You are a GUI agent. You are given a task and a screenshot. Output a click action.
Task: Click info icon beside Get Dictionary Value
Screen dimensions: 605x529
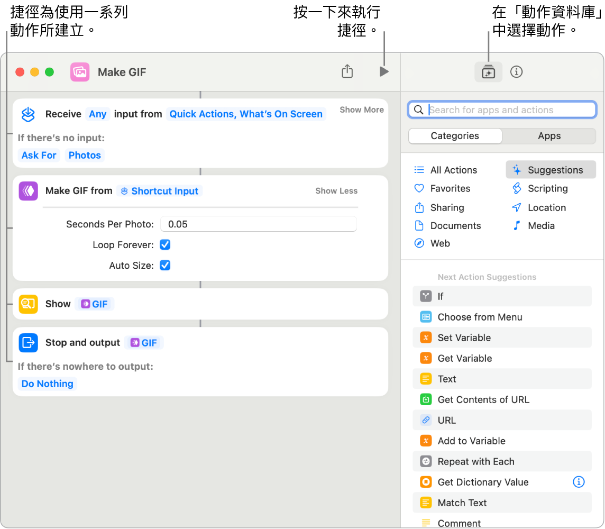(x=579, y=482)
